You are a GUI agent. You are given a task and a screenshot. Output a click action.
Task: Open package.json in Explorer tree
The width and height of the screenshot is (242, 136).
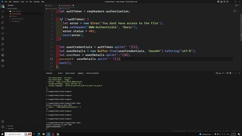[16, 21]
